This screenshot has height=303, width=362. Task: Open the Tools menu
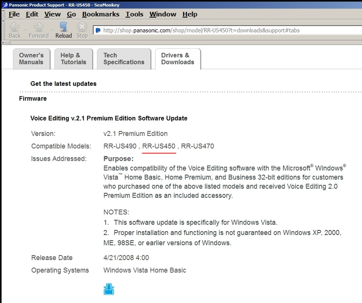tap(134, 14)
